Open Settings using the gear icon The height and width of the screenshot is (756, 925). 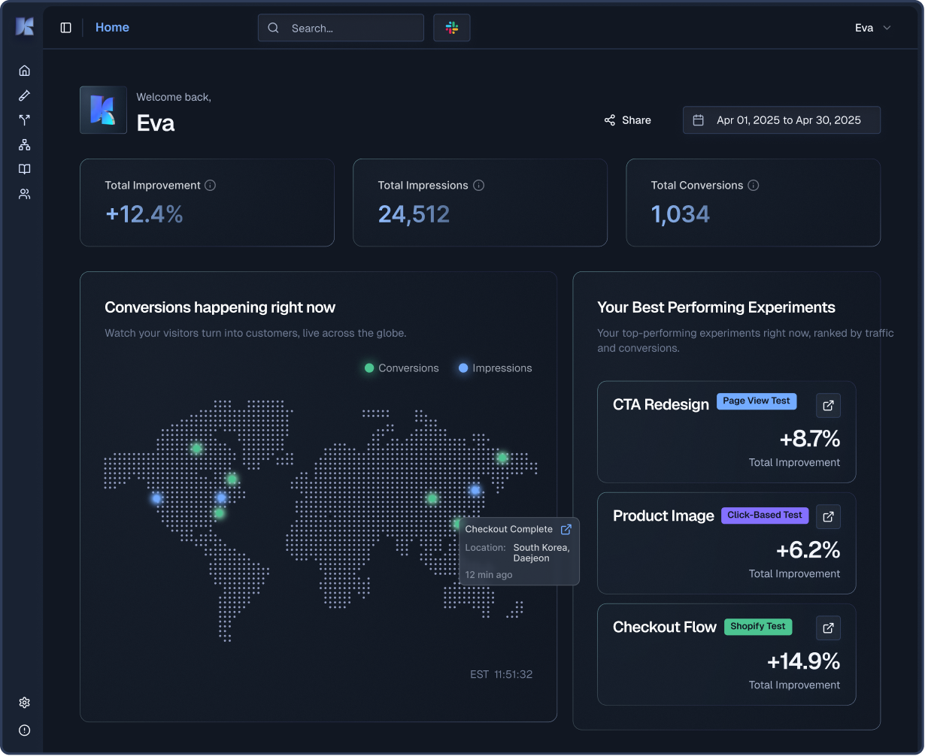click(24, 702)
